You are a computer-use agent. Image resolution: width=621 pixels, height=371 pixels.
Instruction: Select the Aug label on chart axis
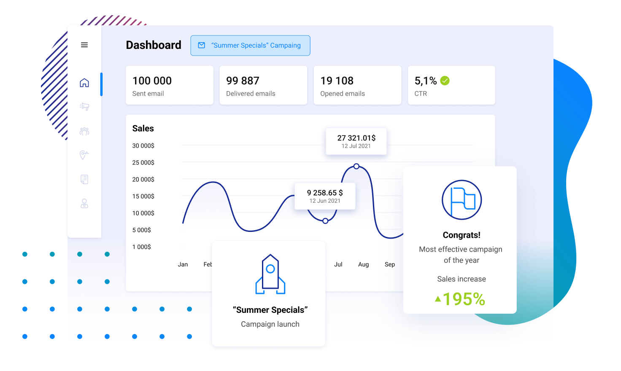(x=363, y=265)
